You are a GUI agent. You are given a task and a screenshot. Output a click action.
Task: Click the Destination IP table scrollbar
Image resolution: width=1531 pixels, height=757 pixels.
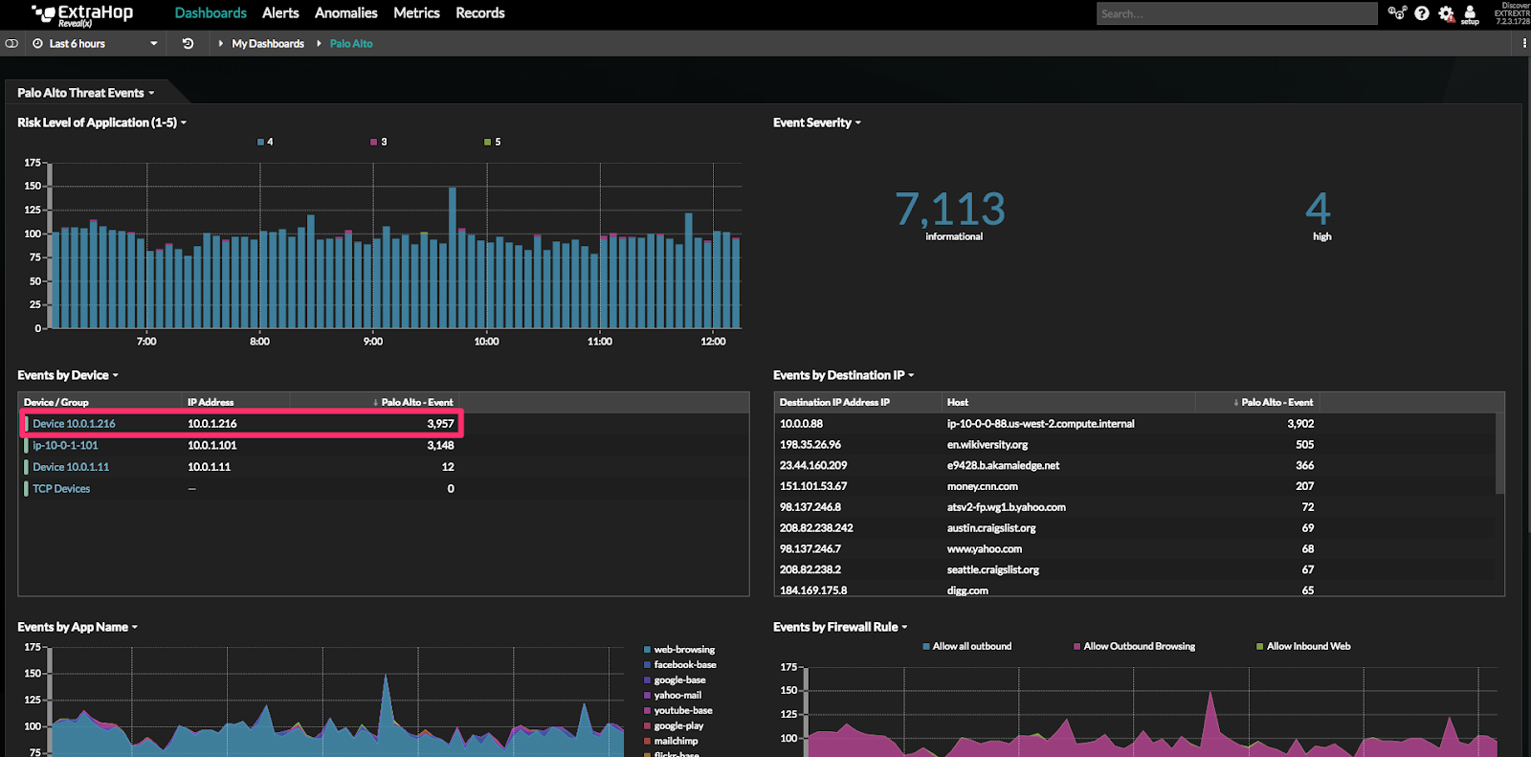(1499, 454)
